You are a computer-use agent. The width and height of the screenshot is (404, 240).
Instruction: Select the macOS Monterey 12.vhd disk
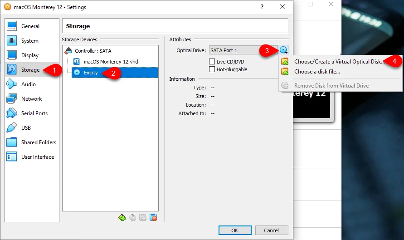pyautogui.click(x=111, y=62)
